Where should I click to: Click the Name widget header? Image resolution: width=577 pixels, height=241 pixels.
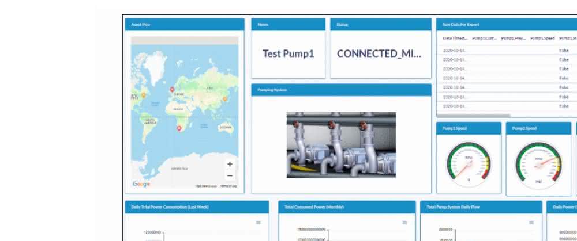288,25
